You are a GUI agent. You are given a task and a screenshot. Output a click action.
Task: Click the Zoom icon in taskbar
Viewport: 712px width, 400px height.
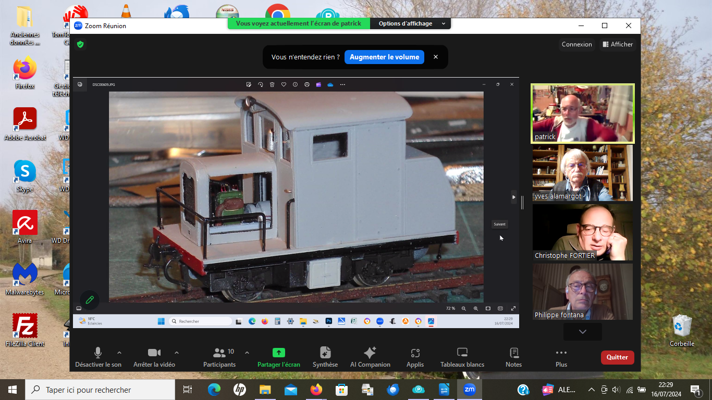tap(469, 390)
